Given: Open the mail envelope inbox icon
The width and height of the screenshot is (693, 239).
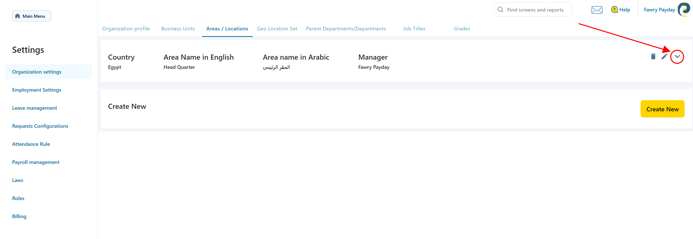Looking at the screenshot, I should coord(597,10).
